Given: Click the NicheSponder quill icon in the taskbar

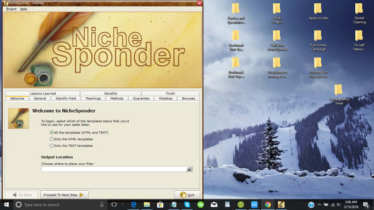Looking at the screenshot, I should (281, 205).
